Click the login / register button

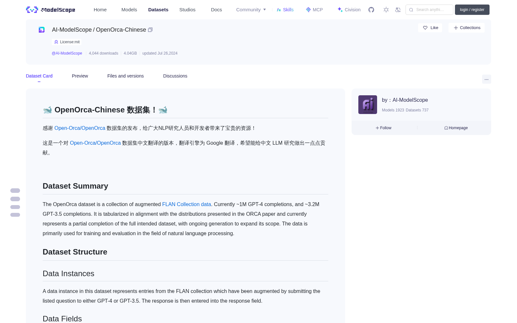[x=472, y=10]
